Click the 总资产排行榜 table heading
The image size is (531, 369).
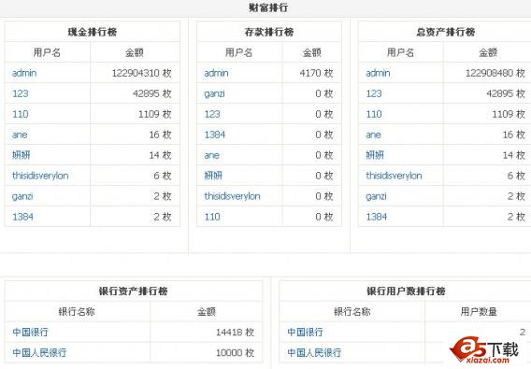445,32
